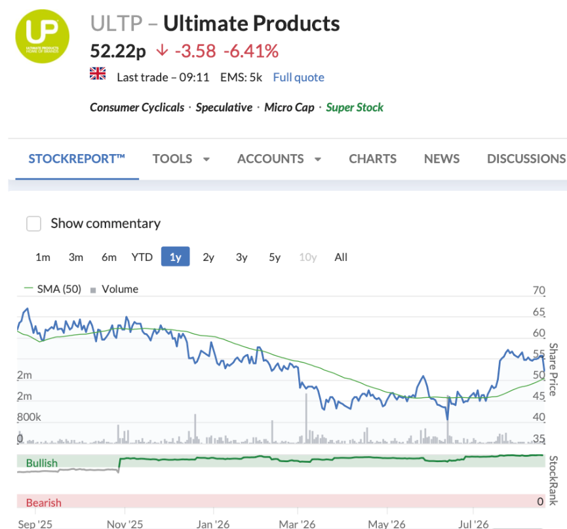Screen dimensions: 567x529
Task: Select the 2y chart range
Action: click(208, 257)
